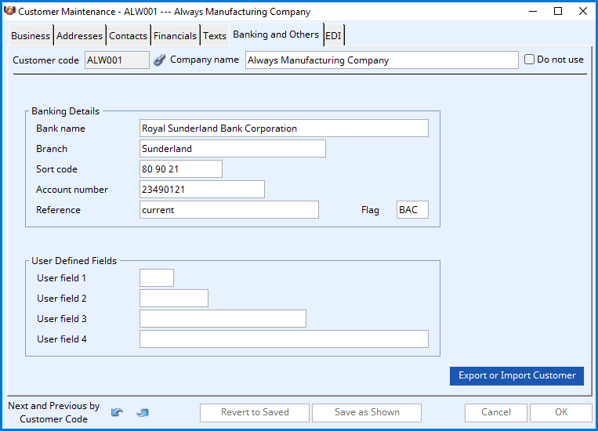
Task: Click the User field 2 box
Action: [x=174, y=299]
